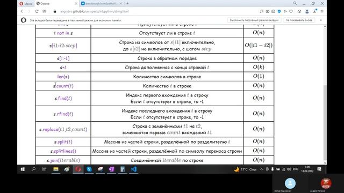This screenshot has width=344, height=193.
Task: View site security lock information
Action: click(55, 11)
